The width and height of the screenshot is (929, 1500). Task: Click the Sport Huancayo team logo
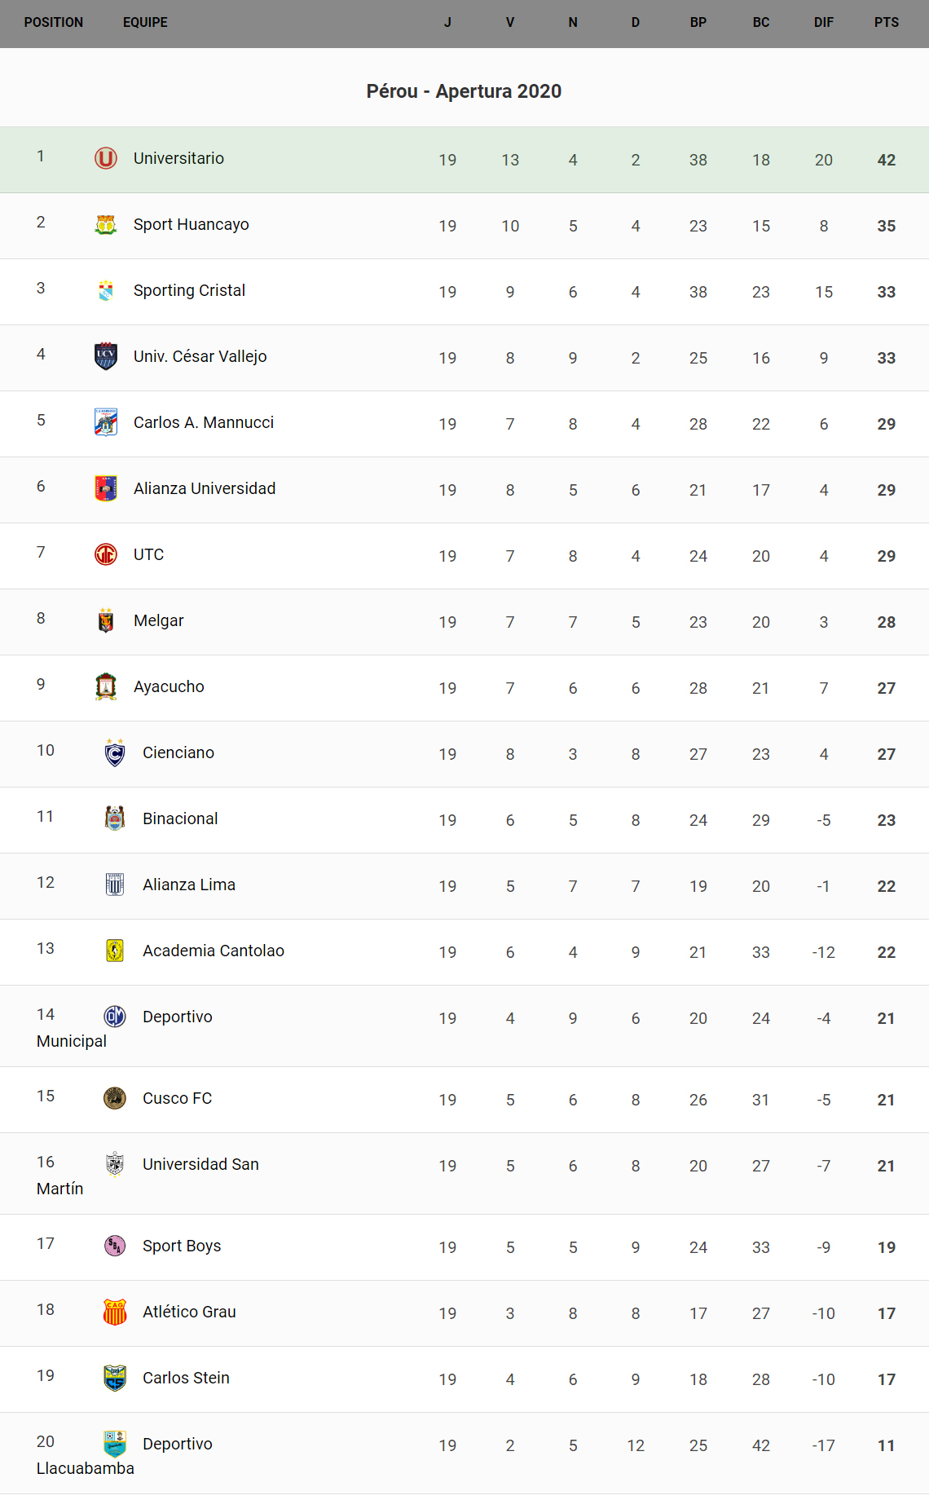pyautogui.click(x=106, y=224)
